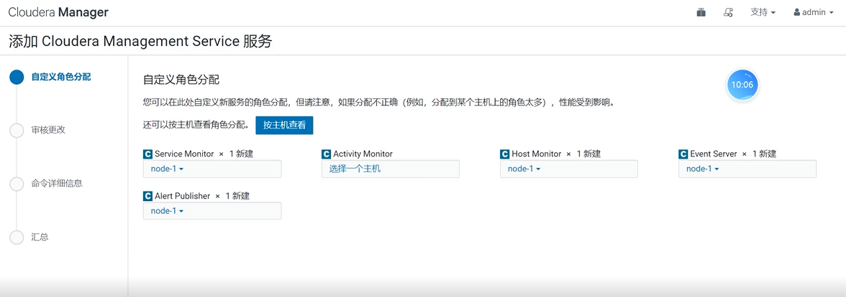Open Alert Publisher node-1 host selector
846x297 pixels.
(x=212, y=211)
